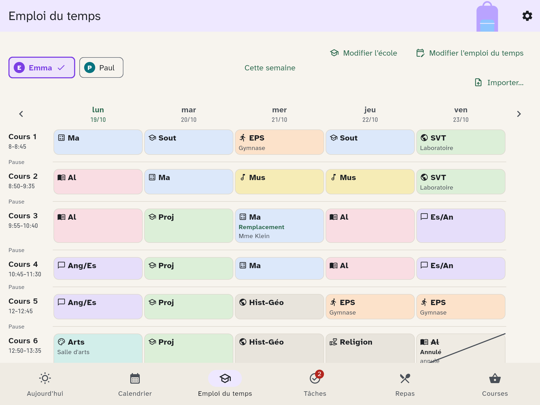The height and width of the screenshot is (405, 540).
Task: Open Aujourd'hui tab
Action: coord(45,384)
